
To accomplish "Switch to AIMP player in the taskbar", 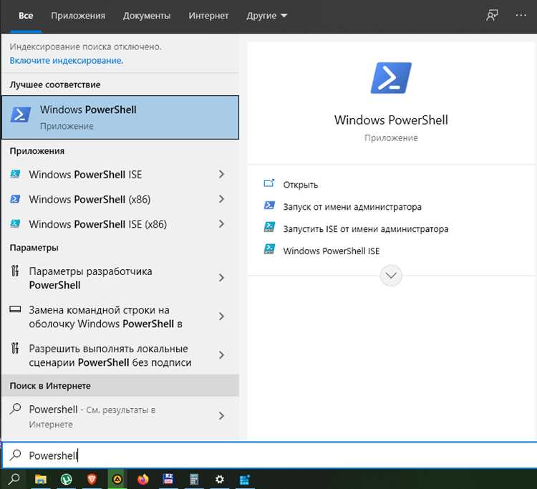I will point(117,480).
